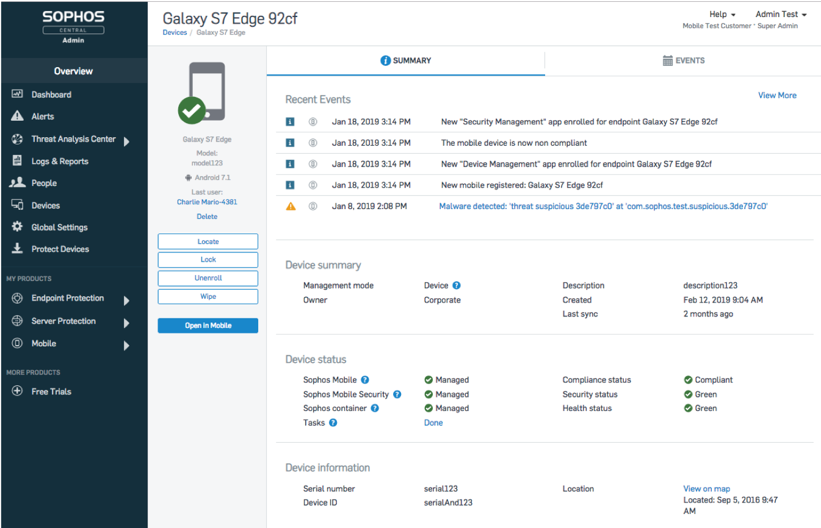821x528 pixels.
Task: Click the Logs & Reports icon
Action: (17, 161)
